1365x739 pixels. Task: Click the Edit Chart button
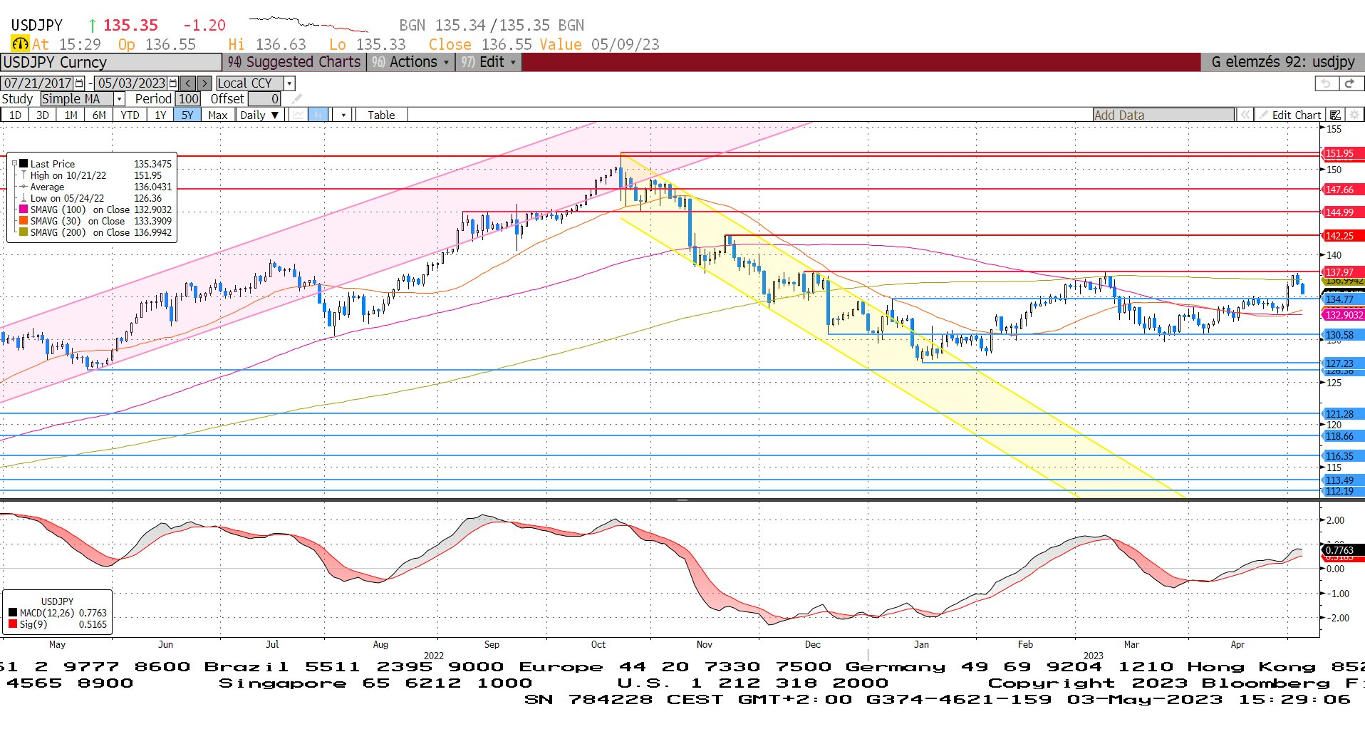click(1290, 115)
